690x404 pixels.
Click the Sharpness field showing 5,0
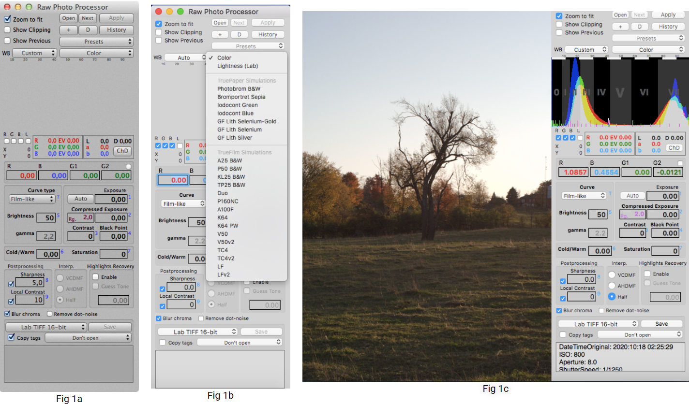click(30, 283)
